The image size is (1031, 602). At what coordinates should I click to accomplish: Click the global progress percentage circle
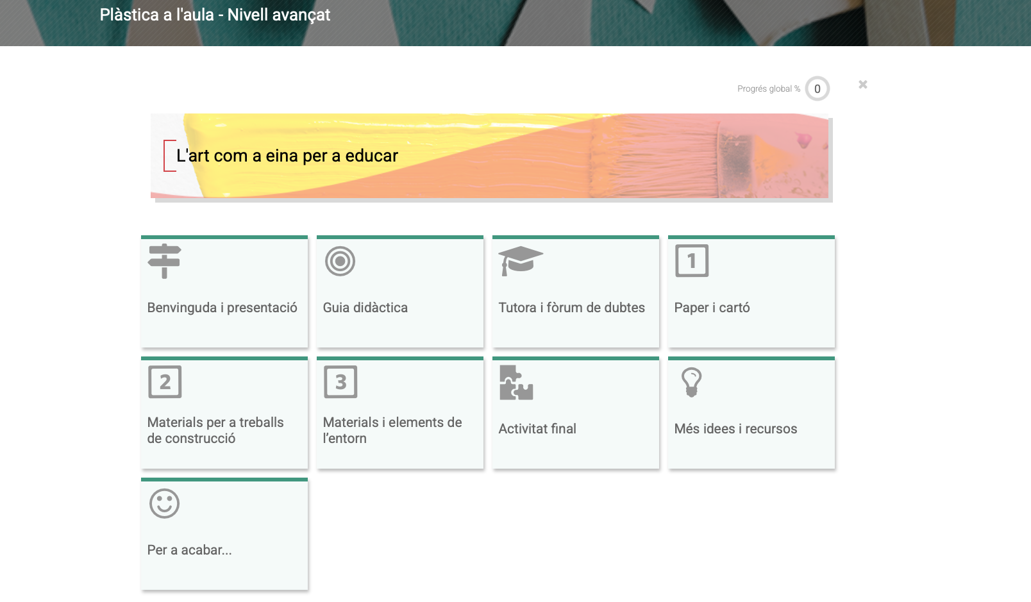(x=817, y=89)
